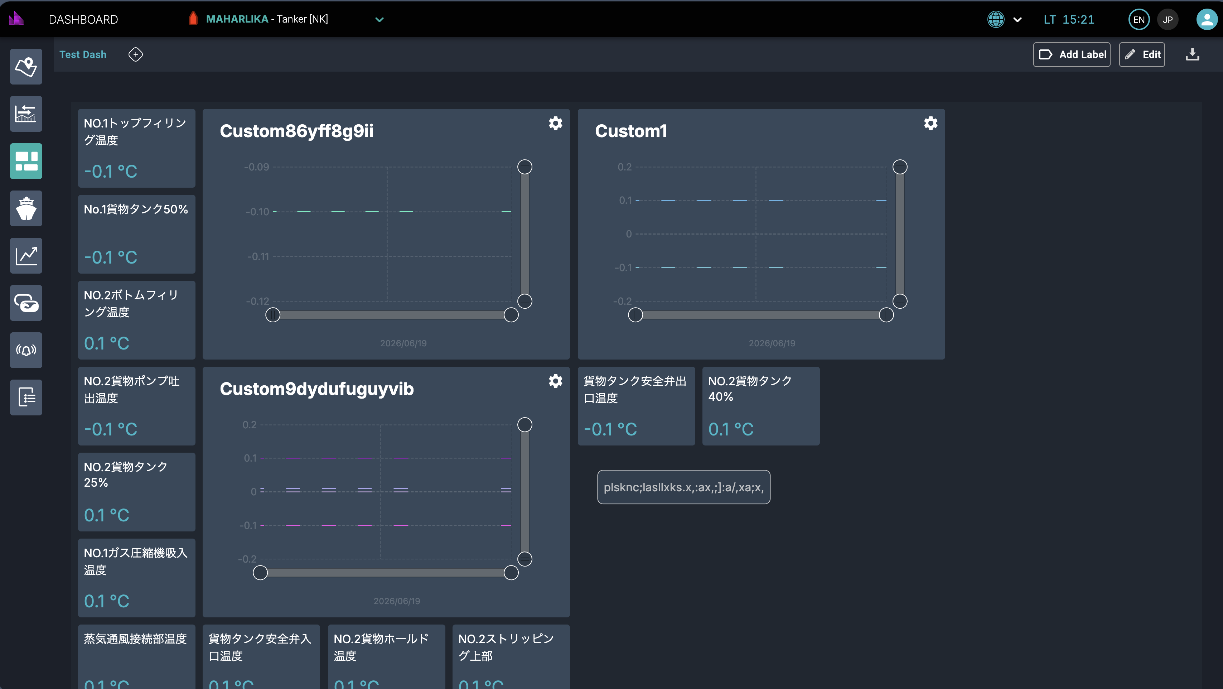Screen dimensions: 1223x689
Task: Click the purple app logo
Action: point(16,19)
